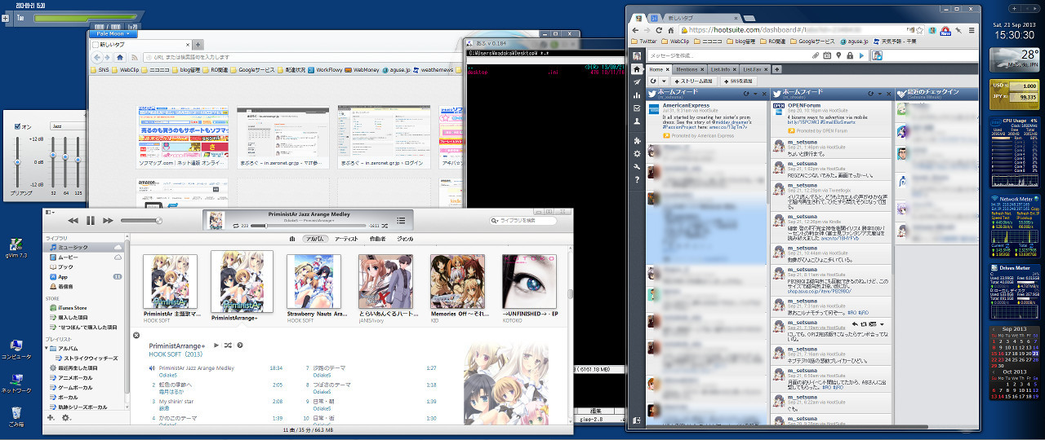Screen dimensions: 1045x440
Task: Shuffle the PriministArrange+ album
Action: pos(228,345)
